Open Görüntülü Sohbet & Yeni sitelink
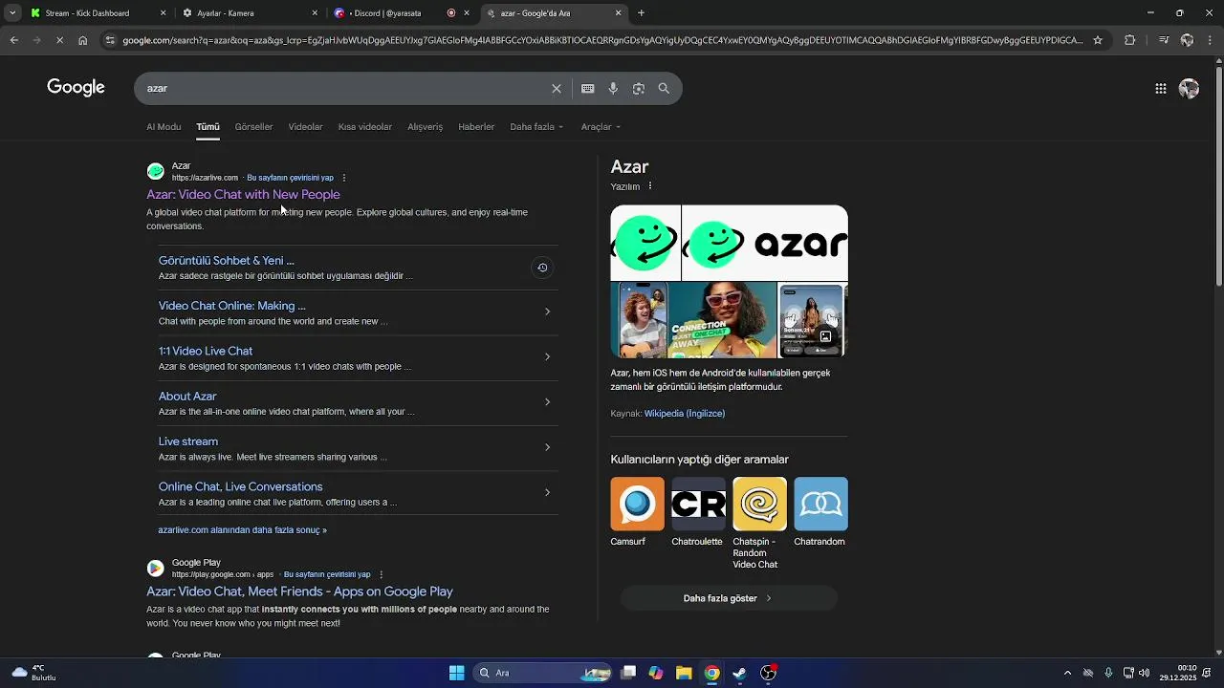 click(x=227, y=260)
